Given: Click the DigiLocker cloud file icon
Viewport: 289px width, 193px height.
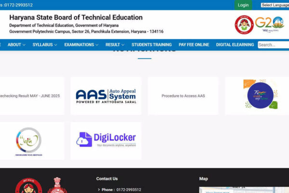Looking at the screenshot, I should pos(84,139).
